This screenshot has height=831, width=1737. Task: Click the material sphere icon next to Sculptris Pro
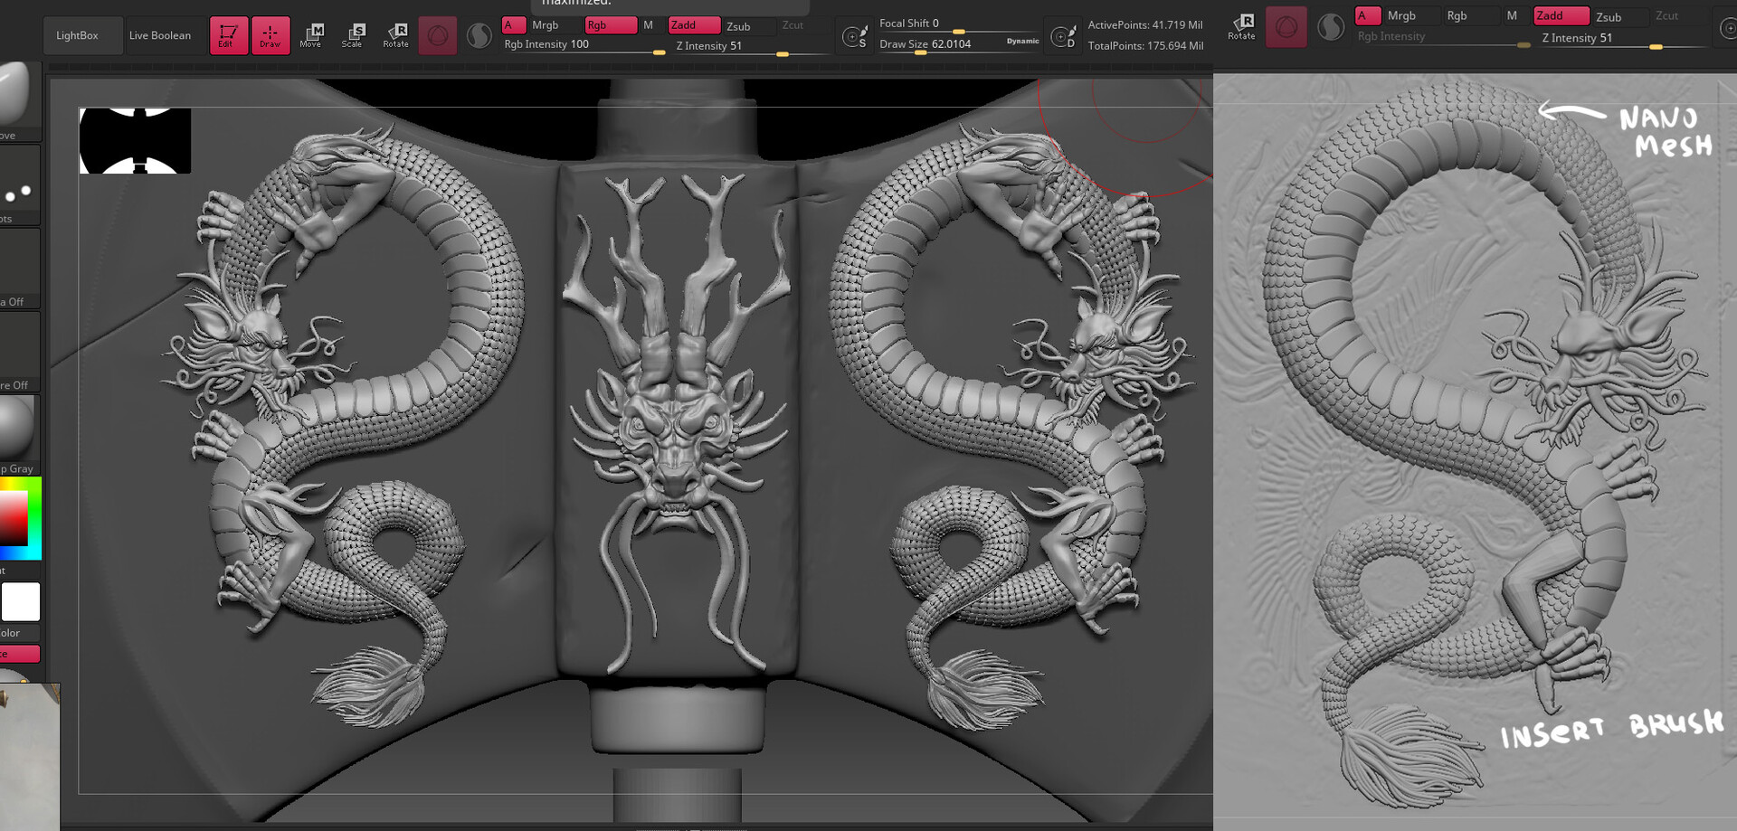pos(479,34)
